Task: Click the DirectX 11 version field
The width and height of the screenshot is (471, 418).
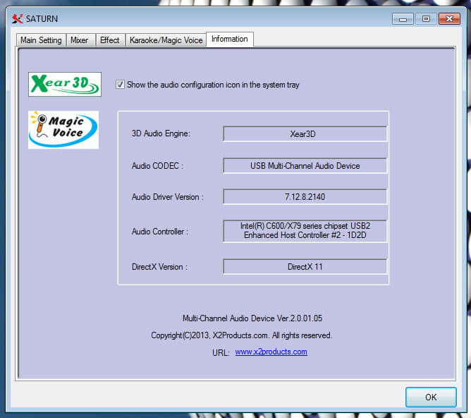Action: coord(305,267)
